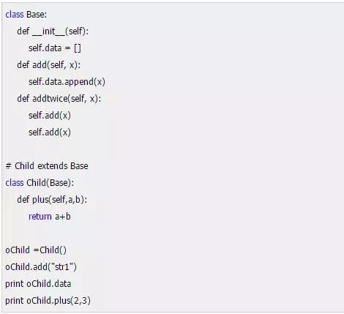Image resolution: width=344 pixels, height=314 pixels.
Task: Click the 'class Child(Base):' line
Action: (40, 183)
